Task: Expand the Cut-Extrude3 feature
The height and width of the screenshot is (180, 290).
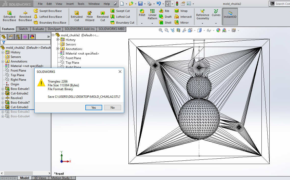Action: click(3, 107)
